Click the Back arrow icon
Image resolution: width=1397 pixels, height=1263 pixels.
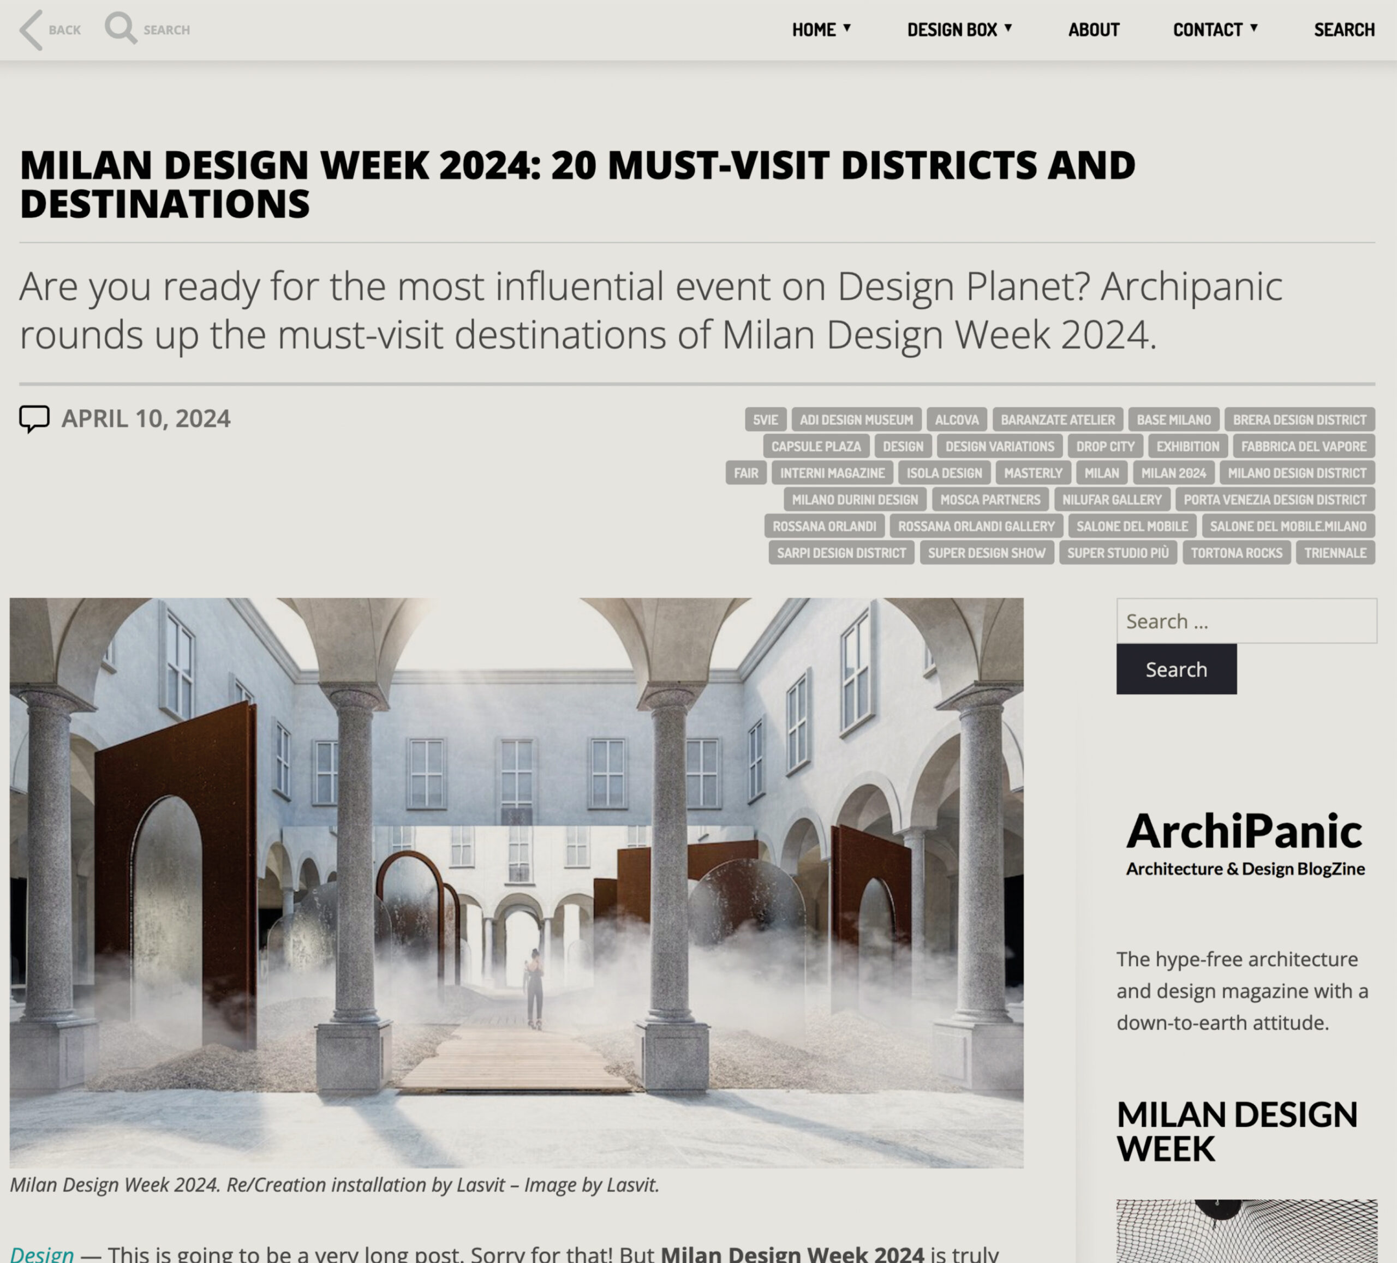[x=31, y=30]
